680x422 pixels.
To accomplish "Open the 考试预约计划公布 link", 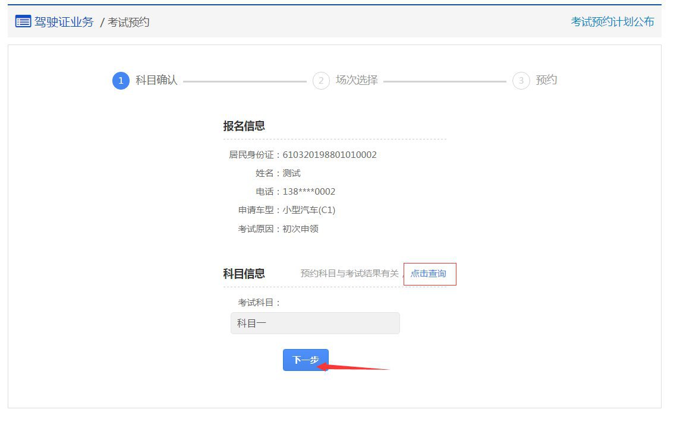I will tap(612, 22).
